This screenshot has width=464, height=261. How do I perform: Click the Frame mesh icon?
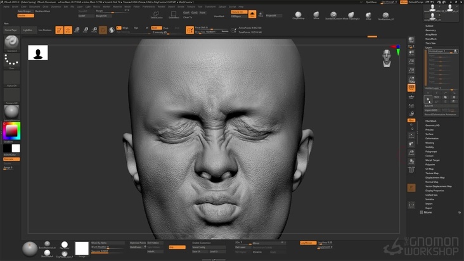point(411,136)
